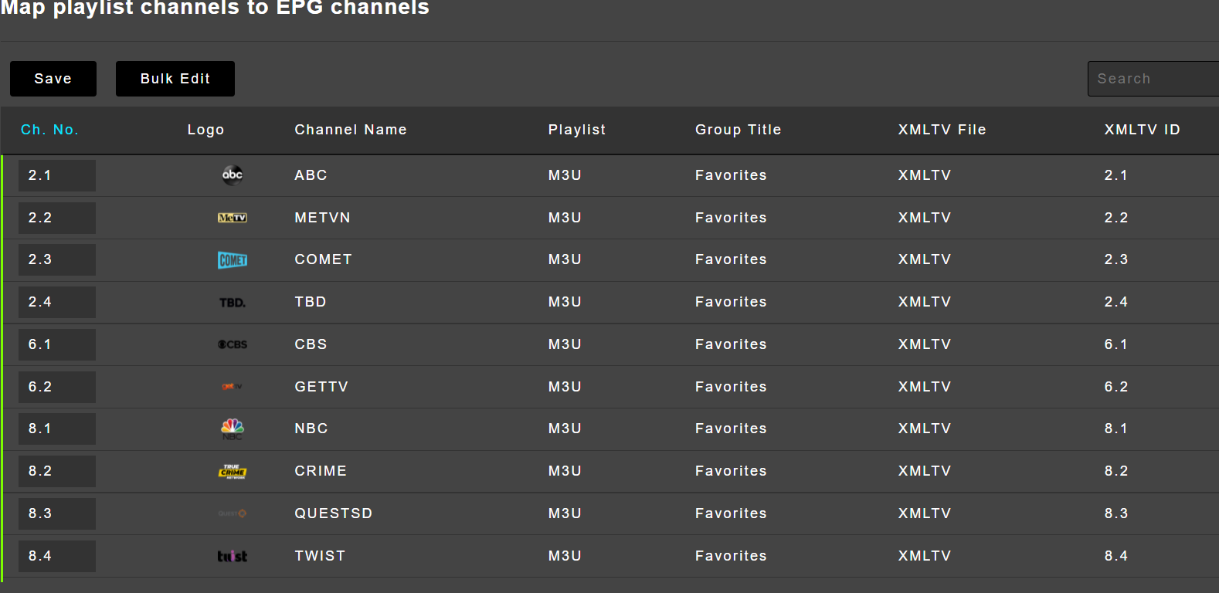Click the True Crime network logo

coord(233,471)
